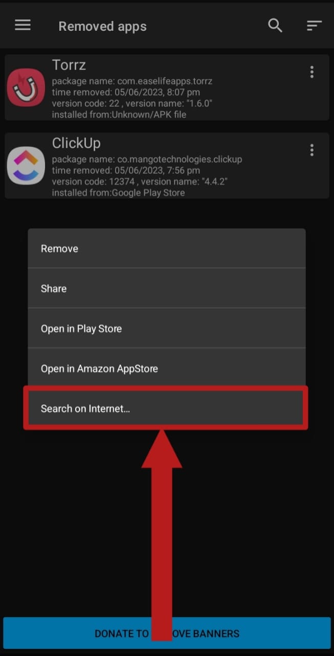Select Open in Play Store
The height and width of the screenshot is (656, 334).
tap(167, 329)
